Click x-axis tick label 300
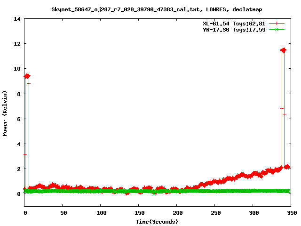301x226 pixels. coord(254,213)
